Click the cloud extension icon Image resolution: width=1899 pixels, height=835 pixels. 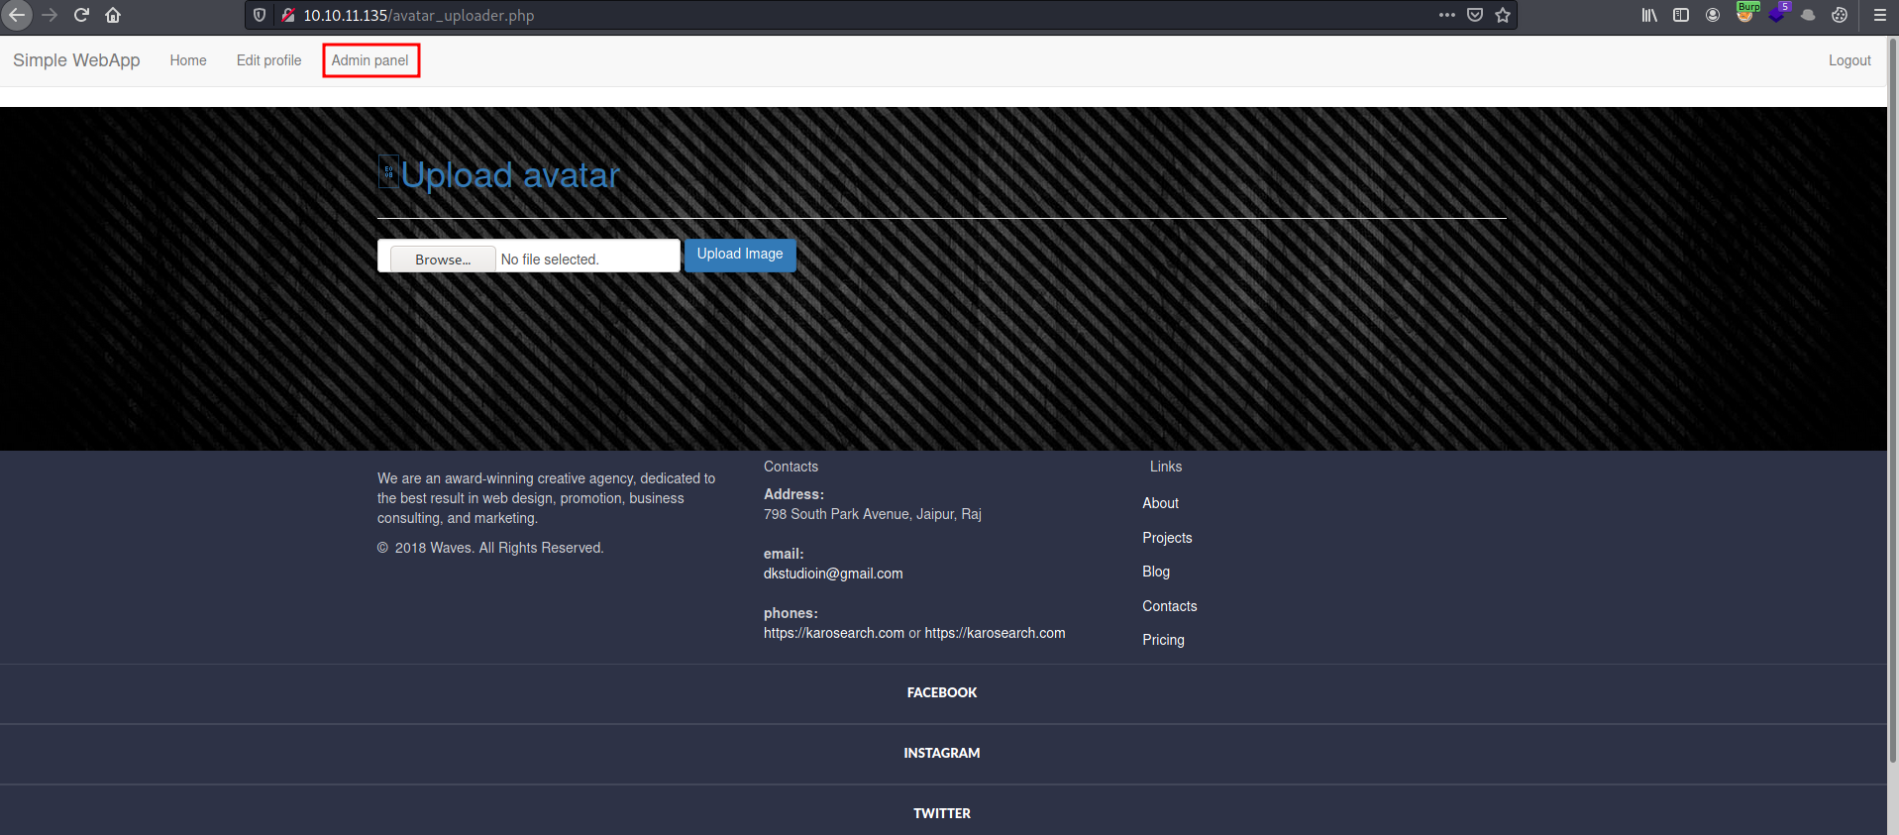[1808, 15]
